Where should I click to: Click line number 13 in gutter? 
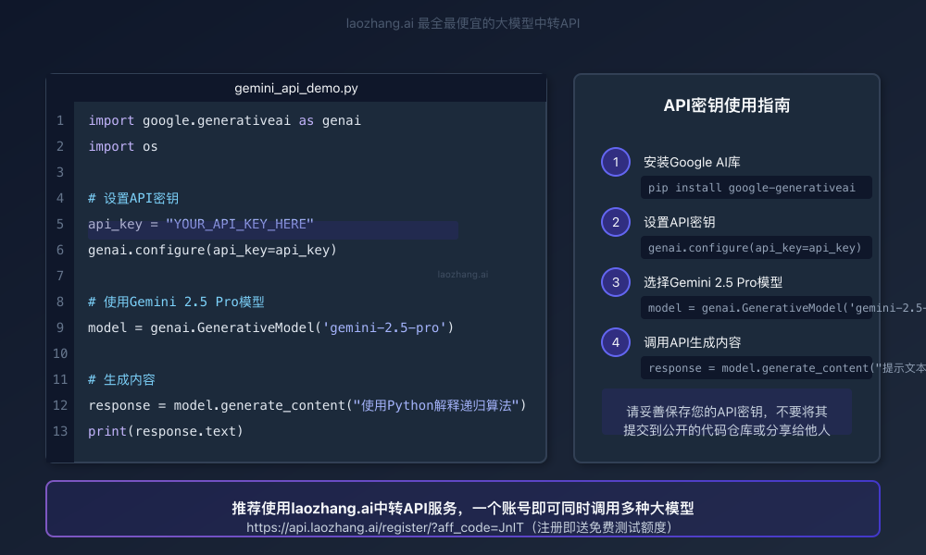(x=60, y=431)
